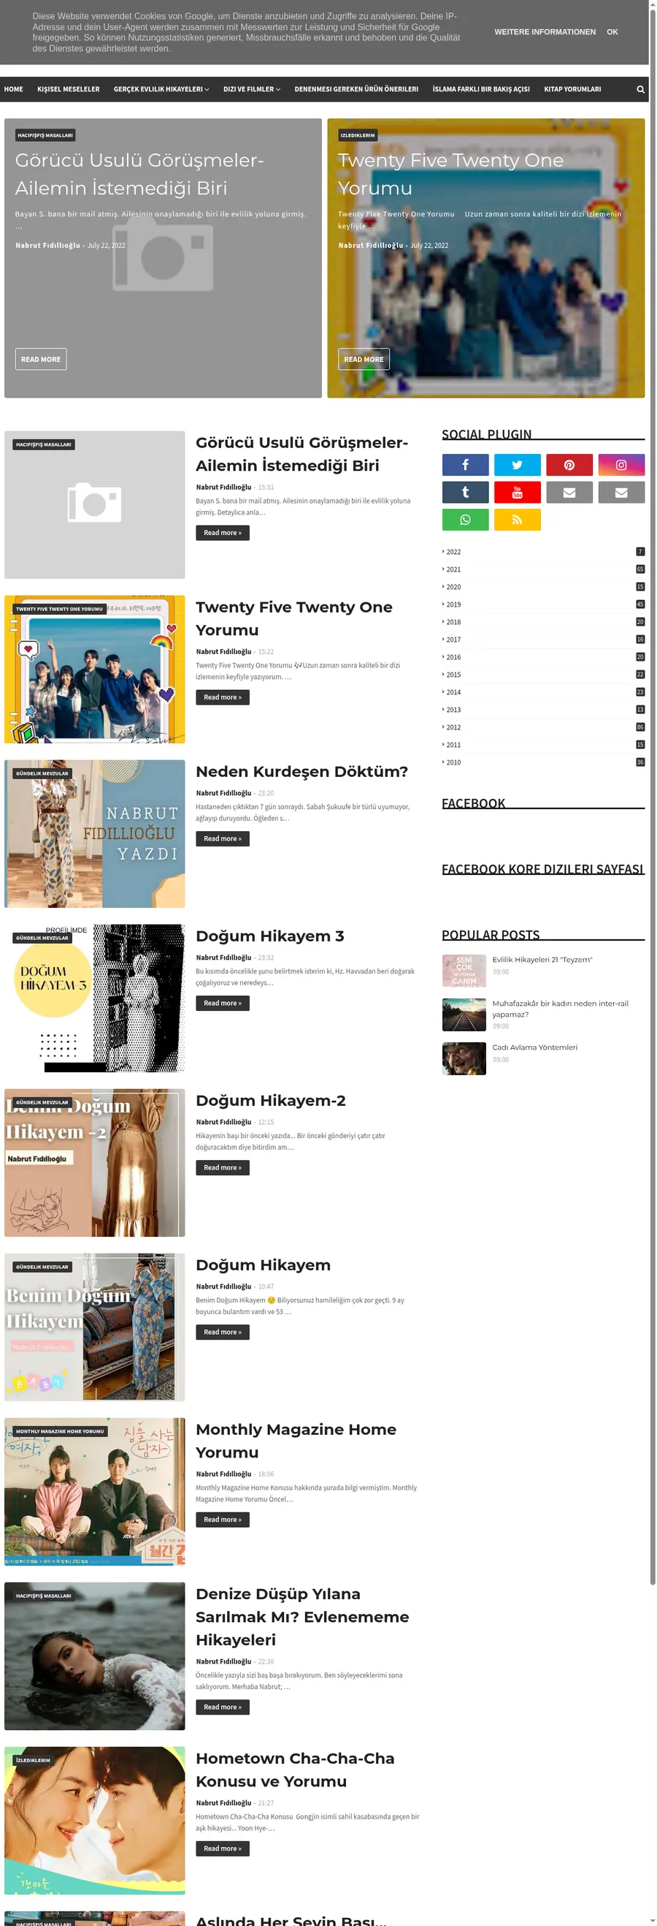Open the Hometown Cha-Cha-Cha Konusu ve Yorumu title
The width and height of the screenshot is (657, 1926).
coord(295,1770)
